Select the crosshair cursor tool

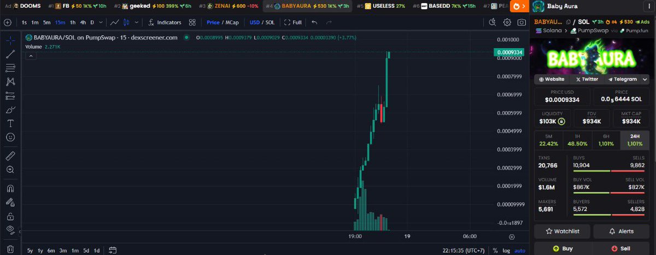coord(10,40)
